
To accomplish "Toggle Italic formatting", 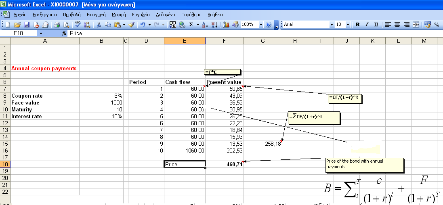I will click(x=367, y=25).
